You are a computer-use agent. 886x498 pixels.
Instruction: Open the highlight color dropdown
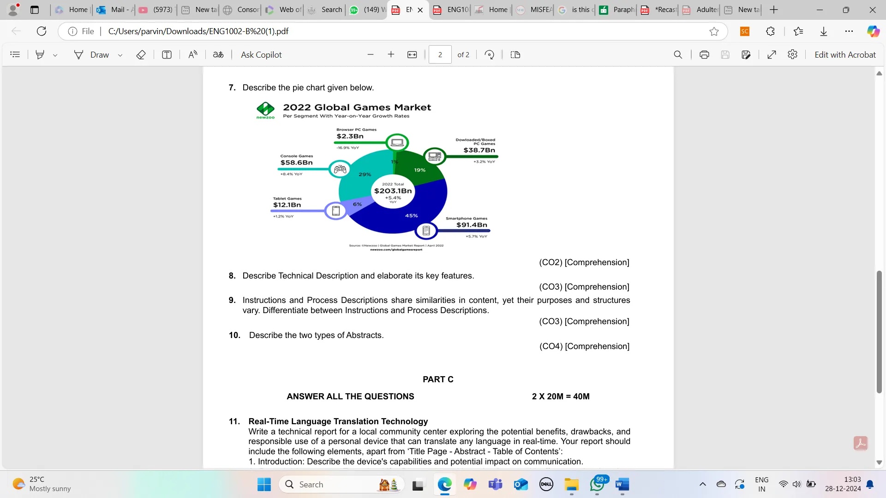coord(55,54)
